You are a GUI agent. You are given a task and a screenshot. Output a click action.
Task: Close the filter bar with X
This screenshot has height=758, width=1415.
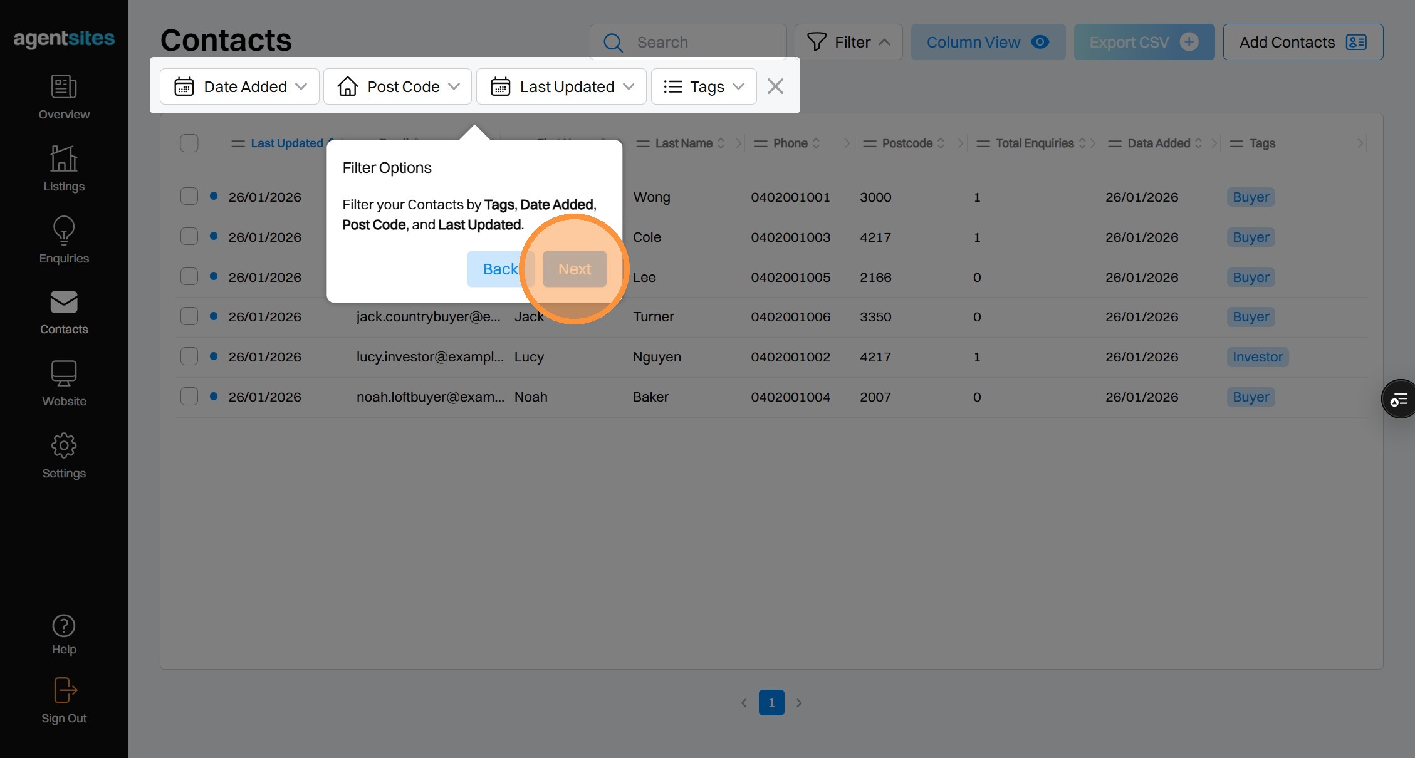pos(775,86)
